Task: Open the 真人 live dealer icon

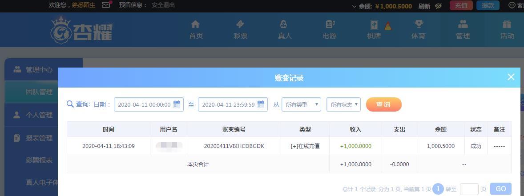Action: (x=284, y=24)
